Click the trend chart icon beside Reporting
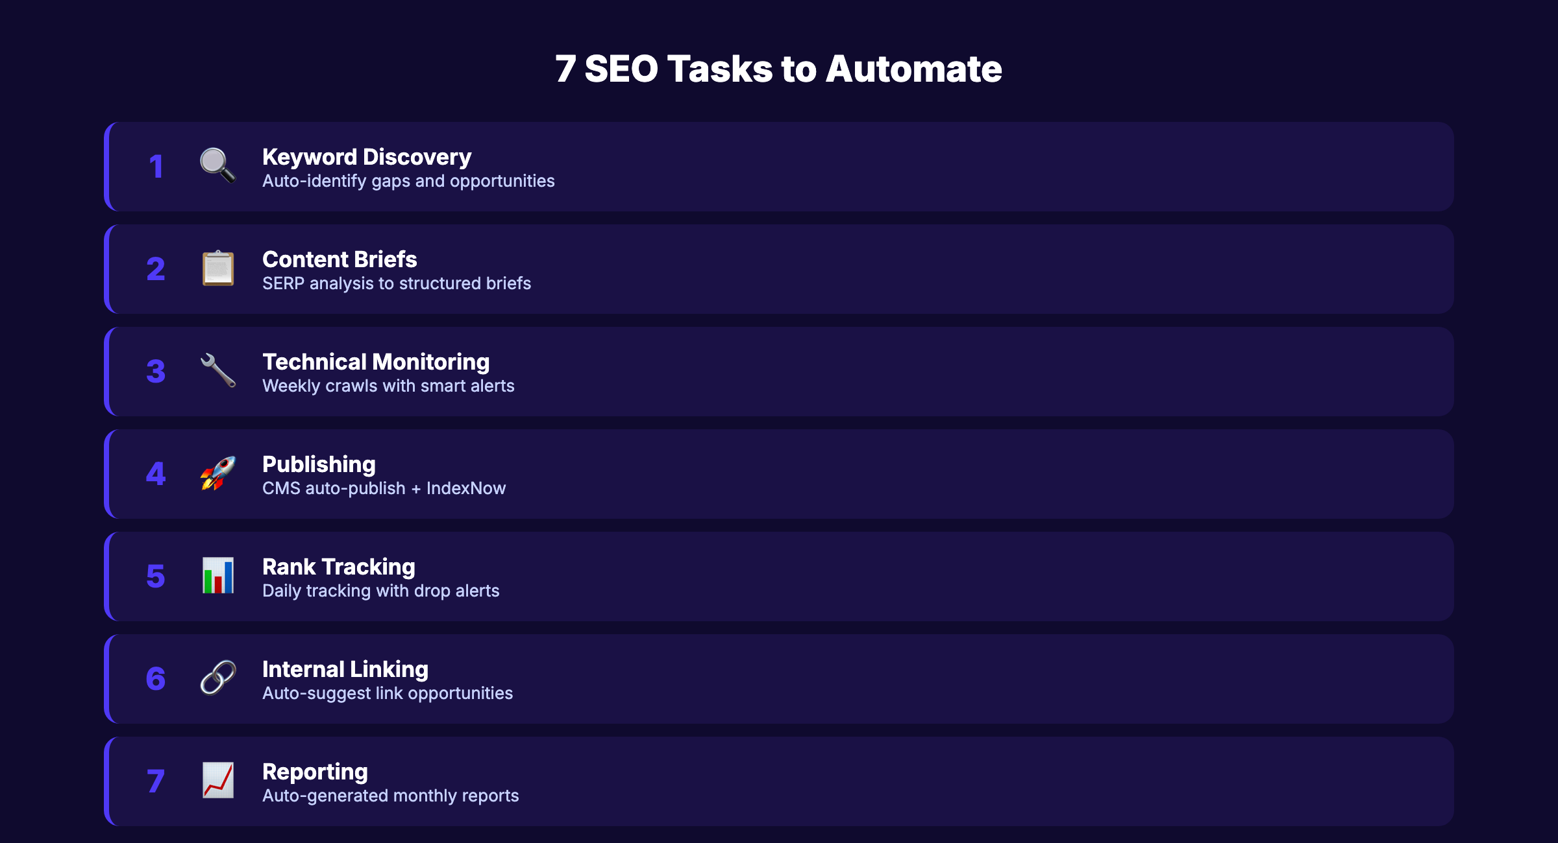 click(x=218, y=781)
